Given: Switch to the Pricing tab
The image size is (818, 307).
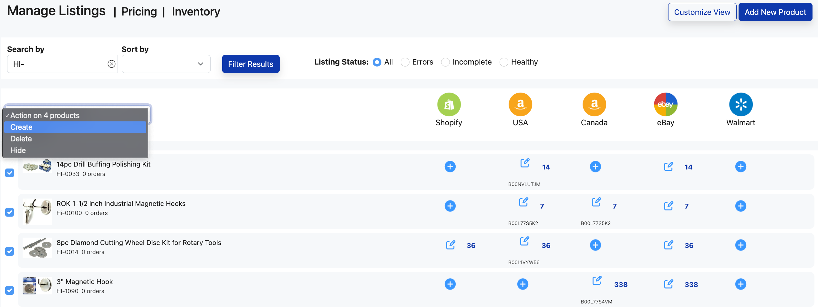Looking at the screenshot, I should 139,12.
